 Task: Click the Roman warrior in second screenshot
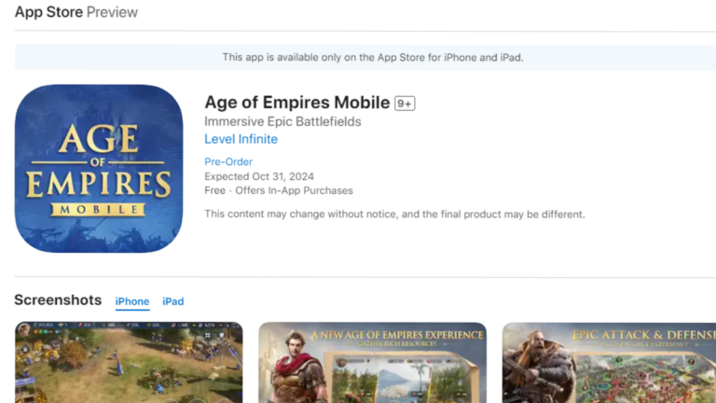point(296,368)
